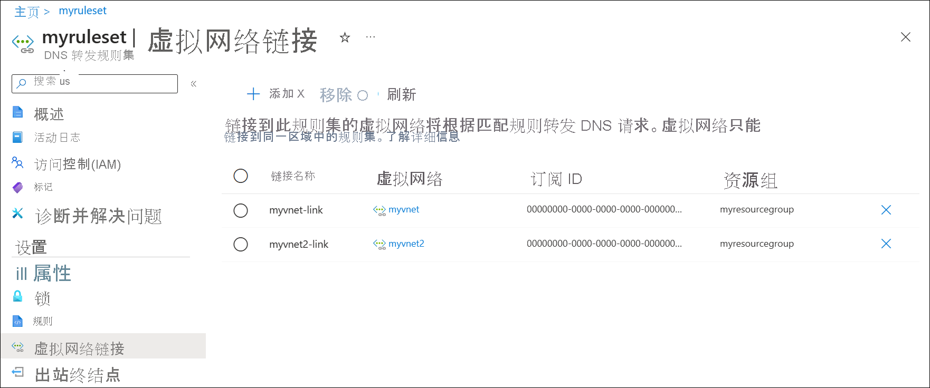Click the 属性 bars icon
930x388 pixels.
pyautogui.click(x=21, y=273)
